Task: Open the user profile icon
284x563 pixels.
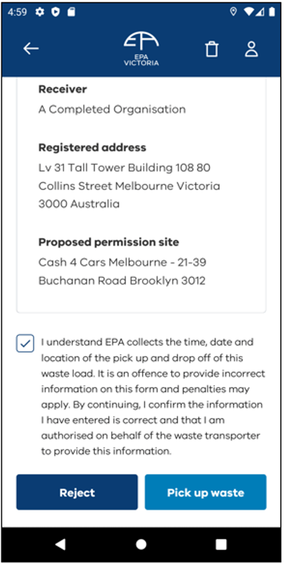Action: [x=252, y=48]
